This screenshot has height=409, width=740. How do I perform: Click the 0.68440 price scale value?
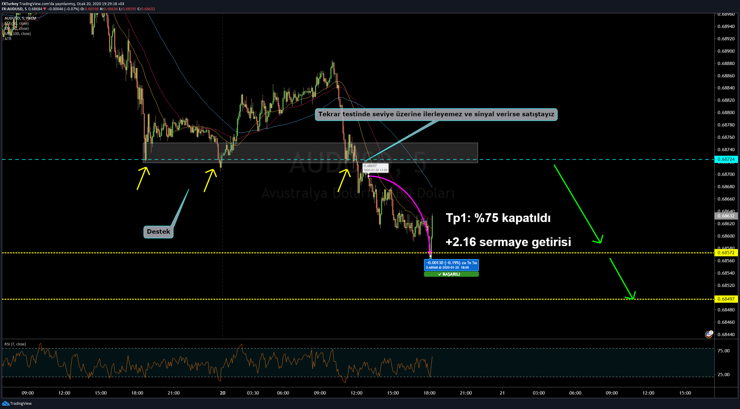(x=726, y=335)
